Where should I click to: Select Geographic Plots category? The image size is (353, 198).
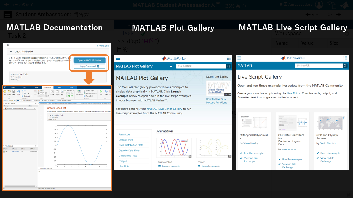(128, 156)
